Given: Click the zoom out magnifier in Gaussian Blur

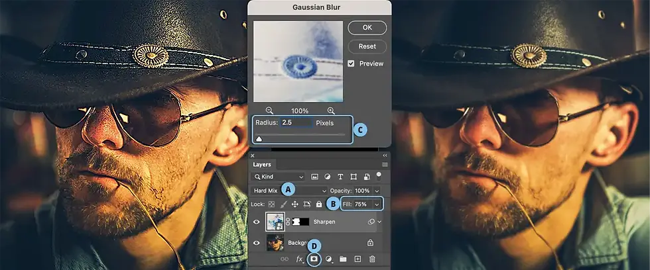Looking at the screenshot, I should [269, 111].
